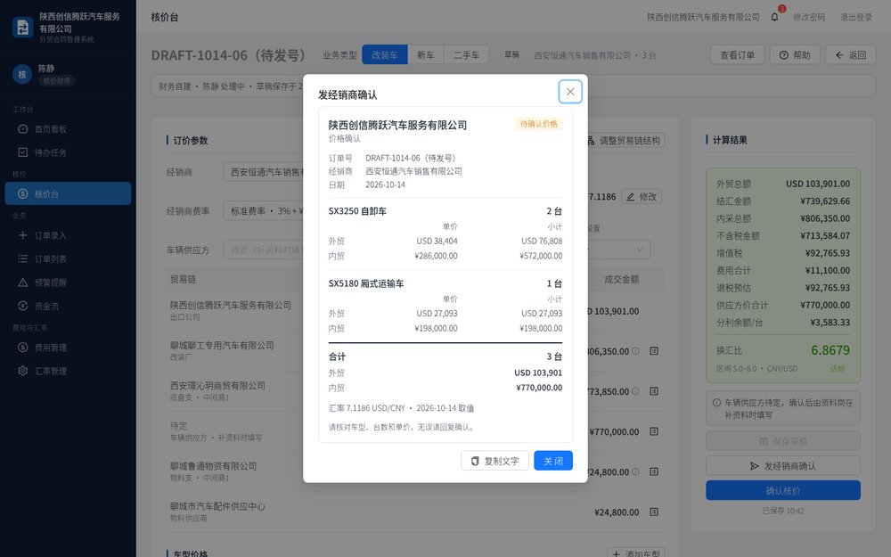The width and height of the screenshot is (891, 557).
Task: Click the company logo in the sidebar
Action: [23, 28]
